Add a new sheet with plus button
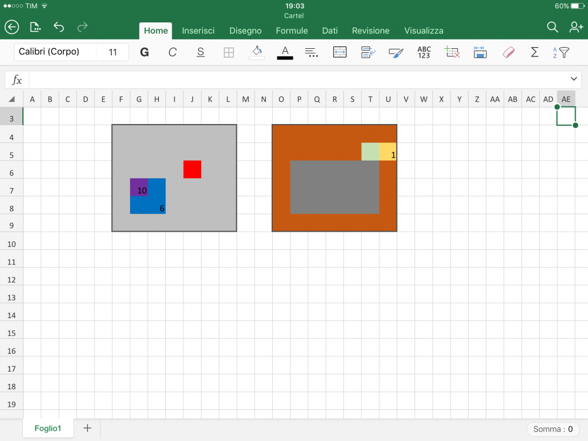 pyautogui.click(x=87, y=428)
